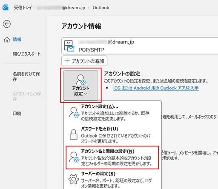
Task: Select 名前を付けて保存
Action: pyautogui.click(x=26, y=77)
